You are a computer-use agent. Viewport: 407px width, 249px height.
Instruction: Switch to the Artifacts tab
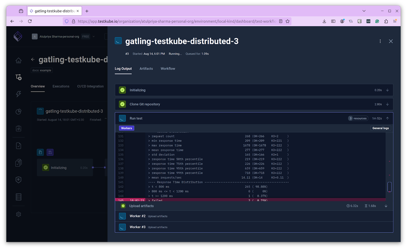(x=146, y=69)
